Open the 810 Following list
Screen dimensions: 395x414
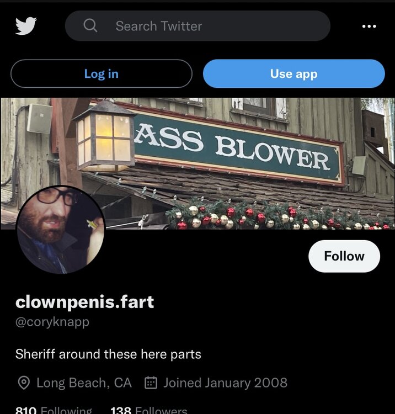click(54, 410)
